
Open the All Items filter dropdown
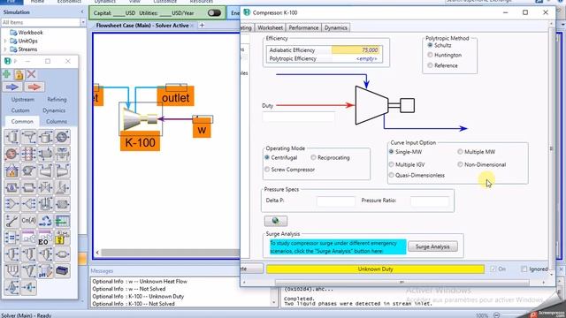(x=83, y=22)
